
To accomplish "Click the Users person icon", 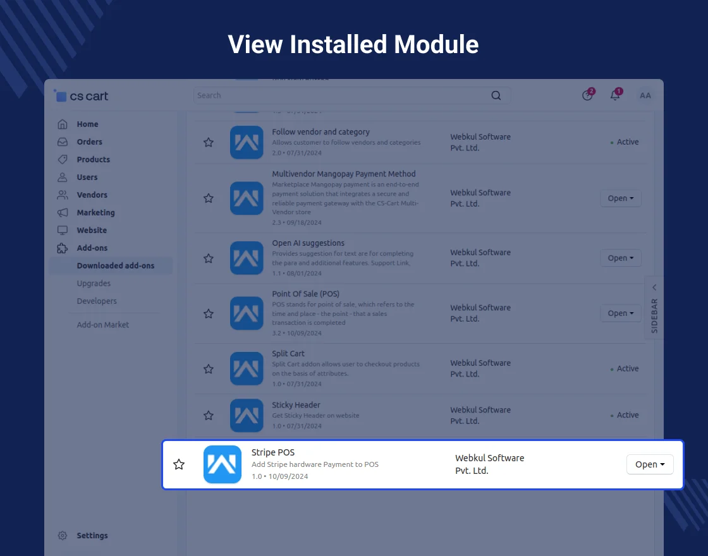I will 63,177.
